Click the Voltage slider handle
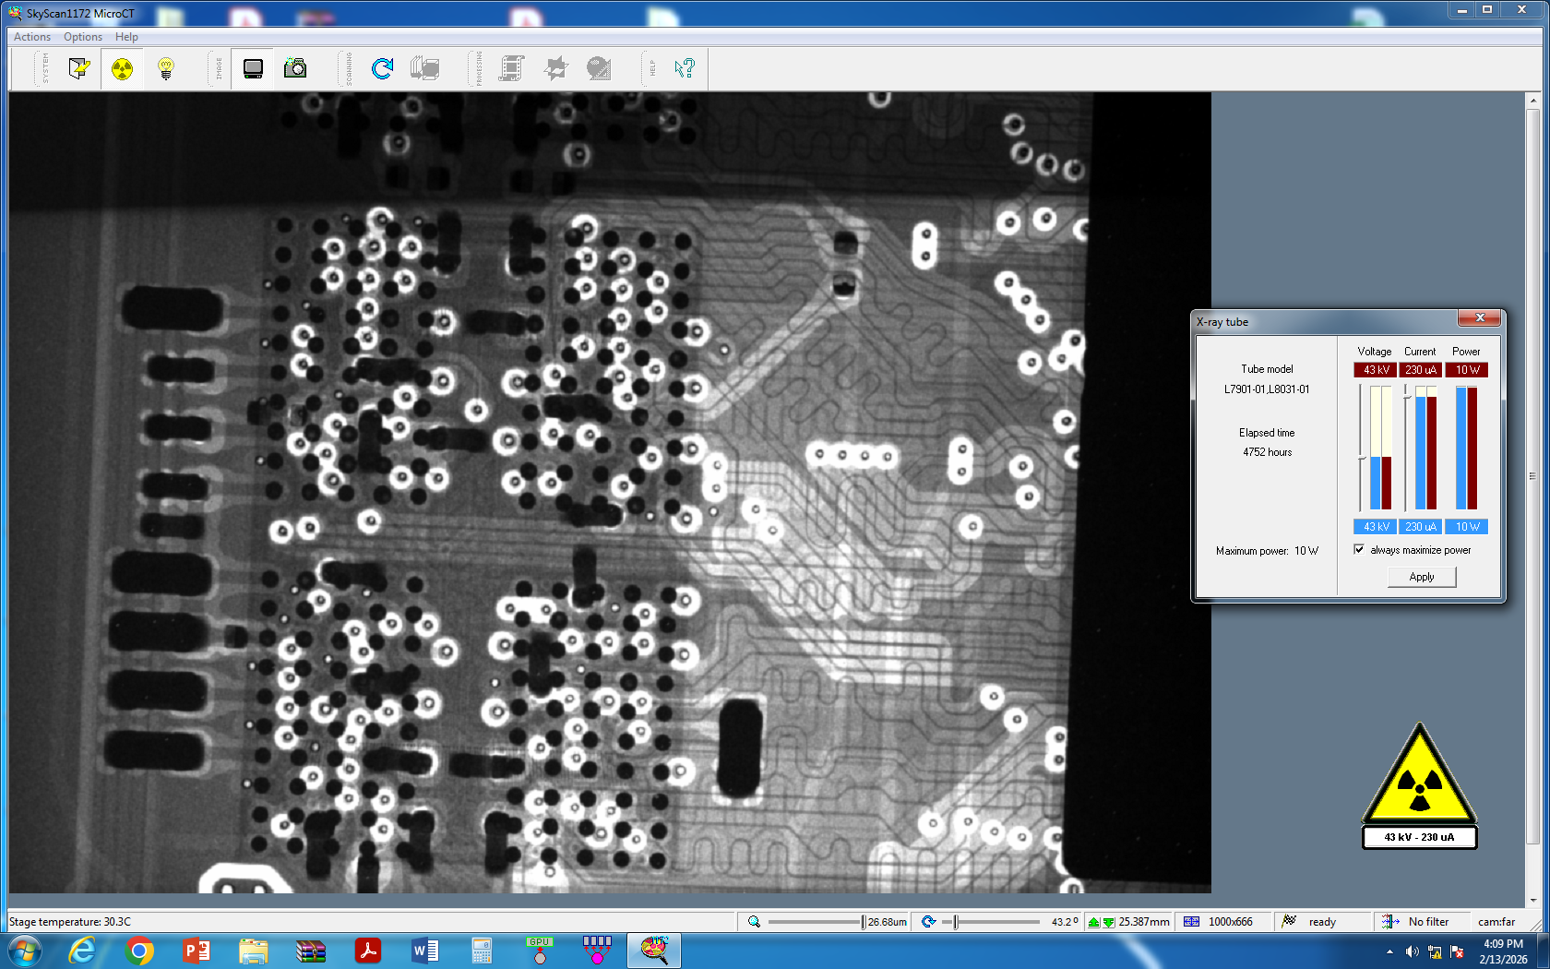1550x969 pixels. [1361, 457]
